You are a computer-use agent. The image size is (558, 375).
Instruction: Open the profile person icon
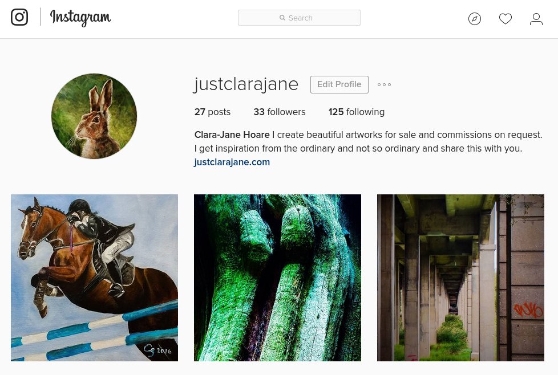coord(536,19)
